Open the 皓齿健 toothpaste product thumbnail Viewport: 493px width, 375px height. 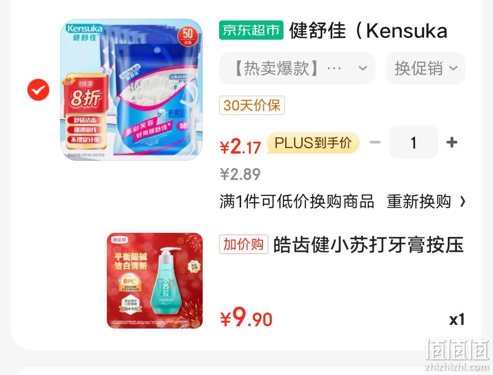pyautogui.click(x=155, y=281)
